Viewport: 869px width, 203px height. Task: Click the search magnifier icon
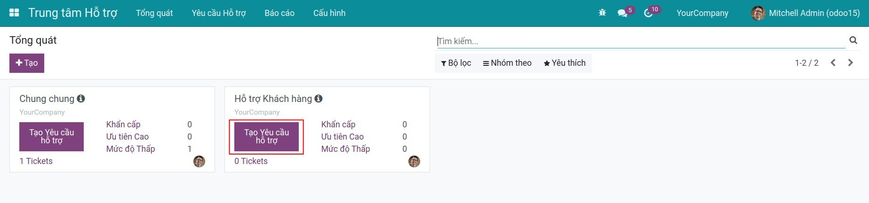[853, 40]
